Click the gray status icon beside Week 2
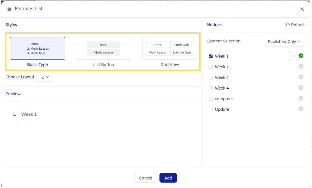312x188 pixels. (301, 67)
